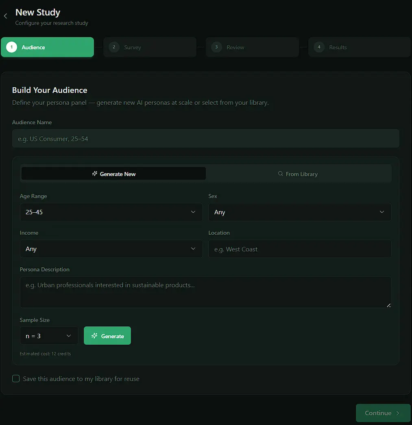Open the Age Range dropdown

point(111,212)
